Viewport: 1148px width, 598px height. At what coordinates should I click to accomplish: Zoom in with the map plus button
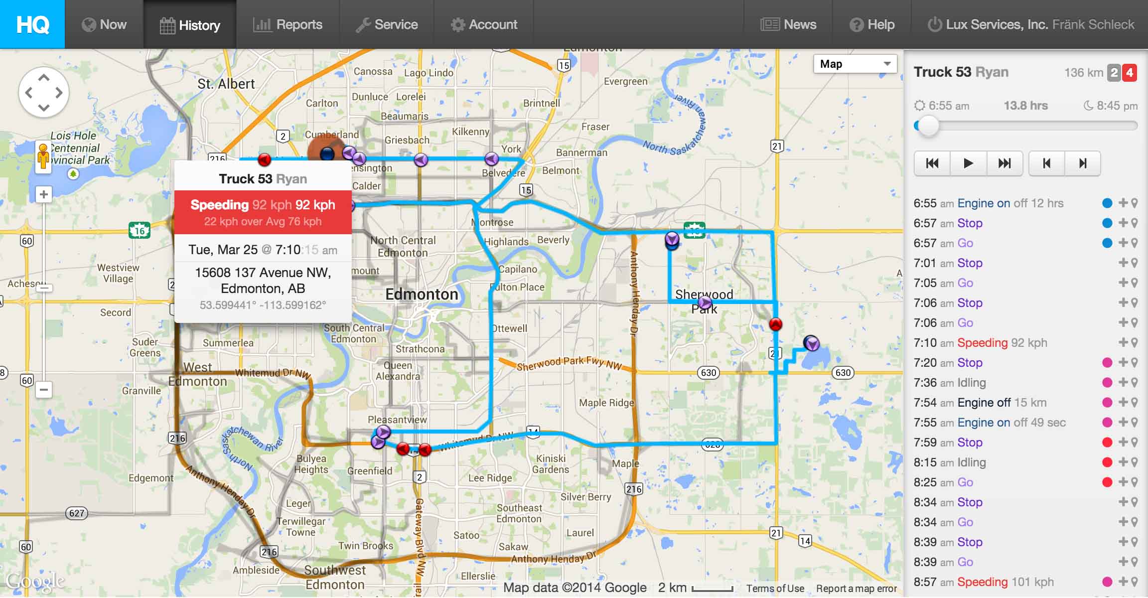click(43, 194)
